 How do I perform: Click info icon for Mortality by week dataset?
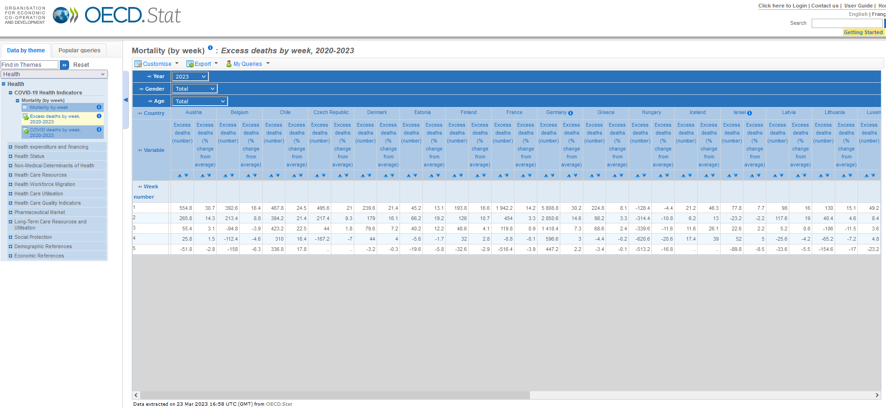99,107
